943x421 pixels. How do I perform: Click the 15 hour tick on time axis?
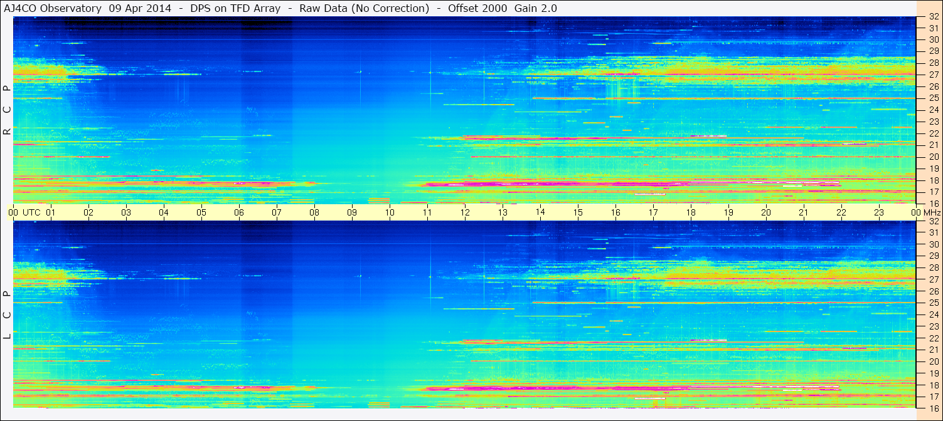point(577,212)
